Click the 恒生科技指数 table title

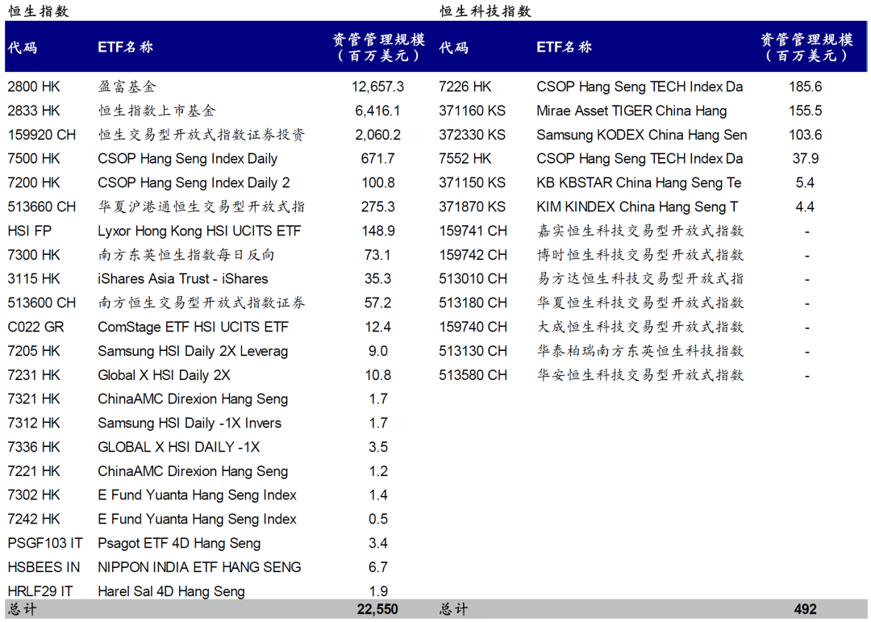[486, 11]
